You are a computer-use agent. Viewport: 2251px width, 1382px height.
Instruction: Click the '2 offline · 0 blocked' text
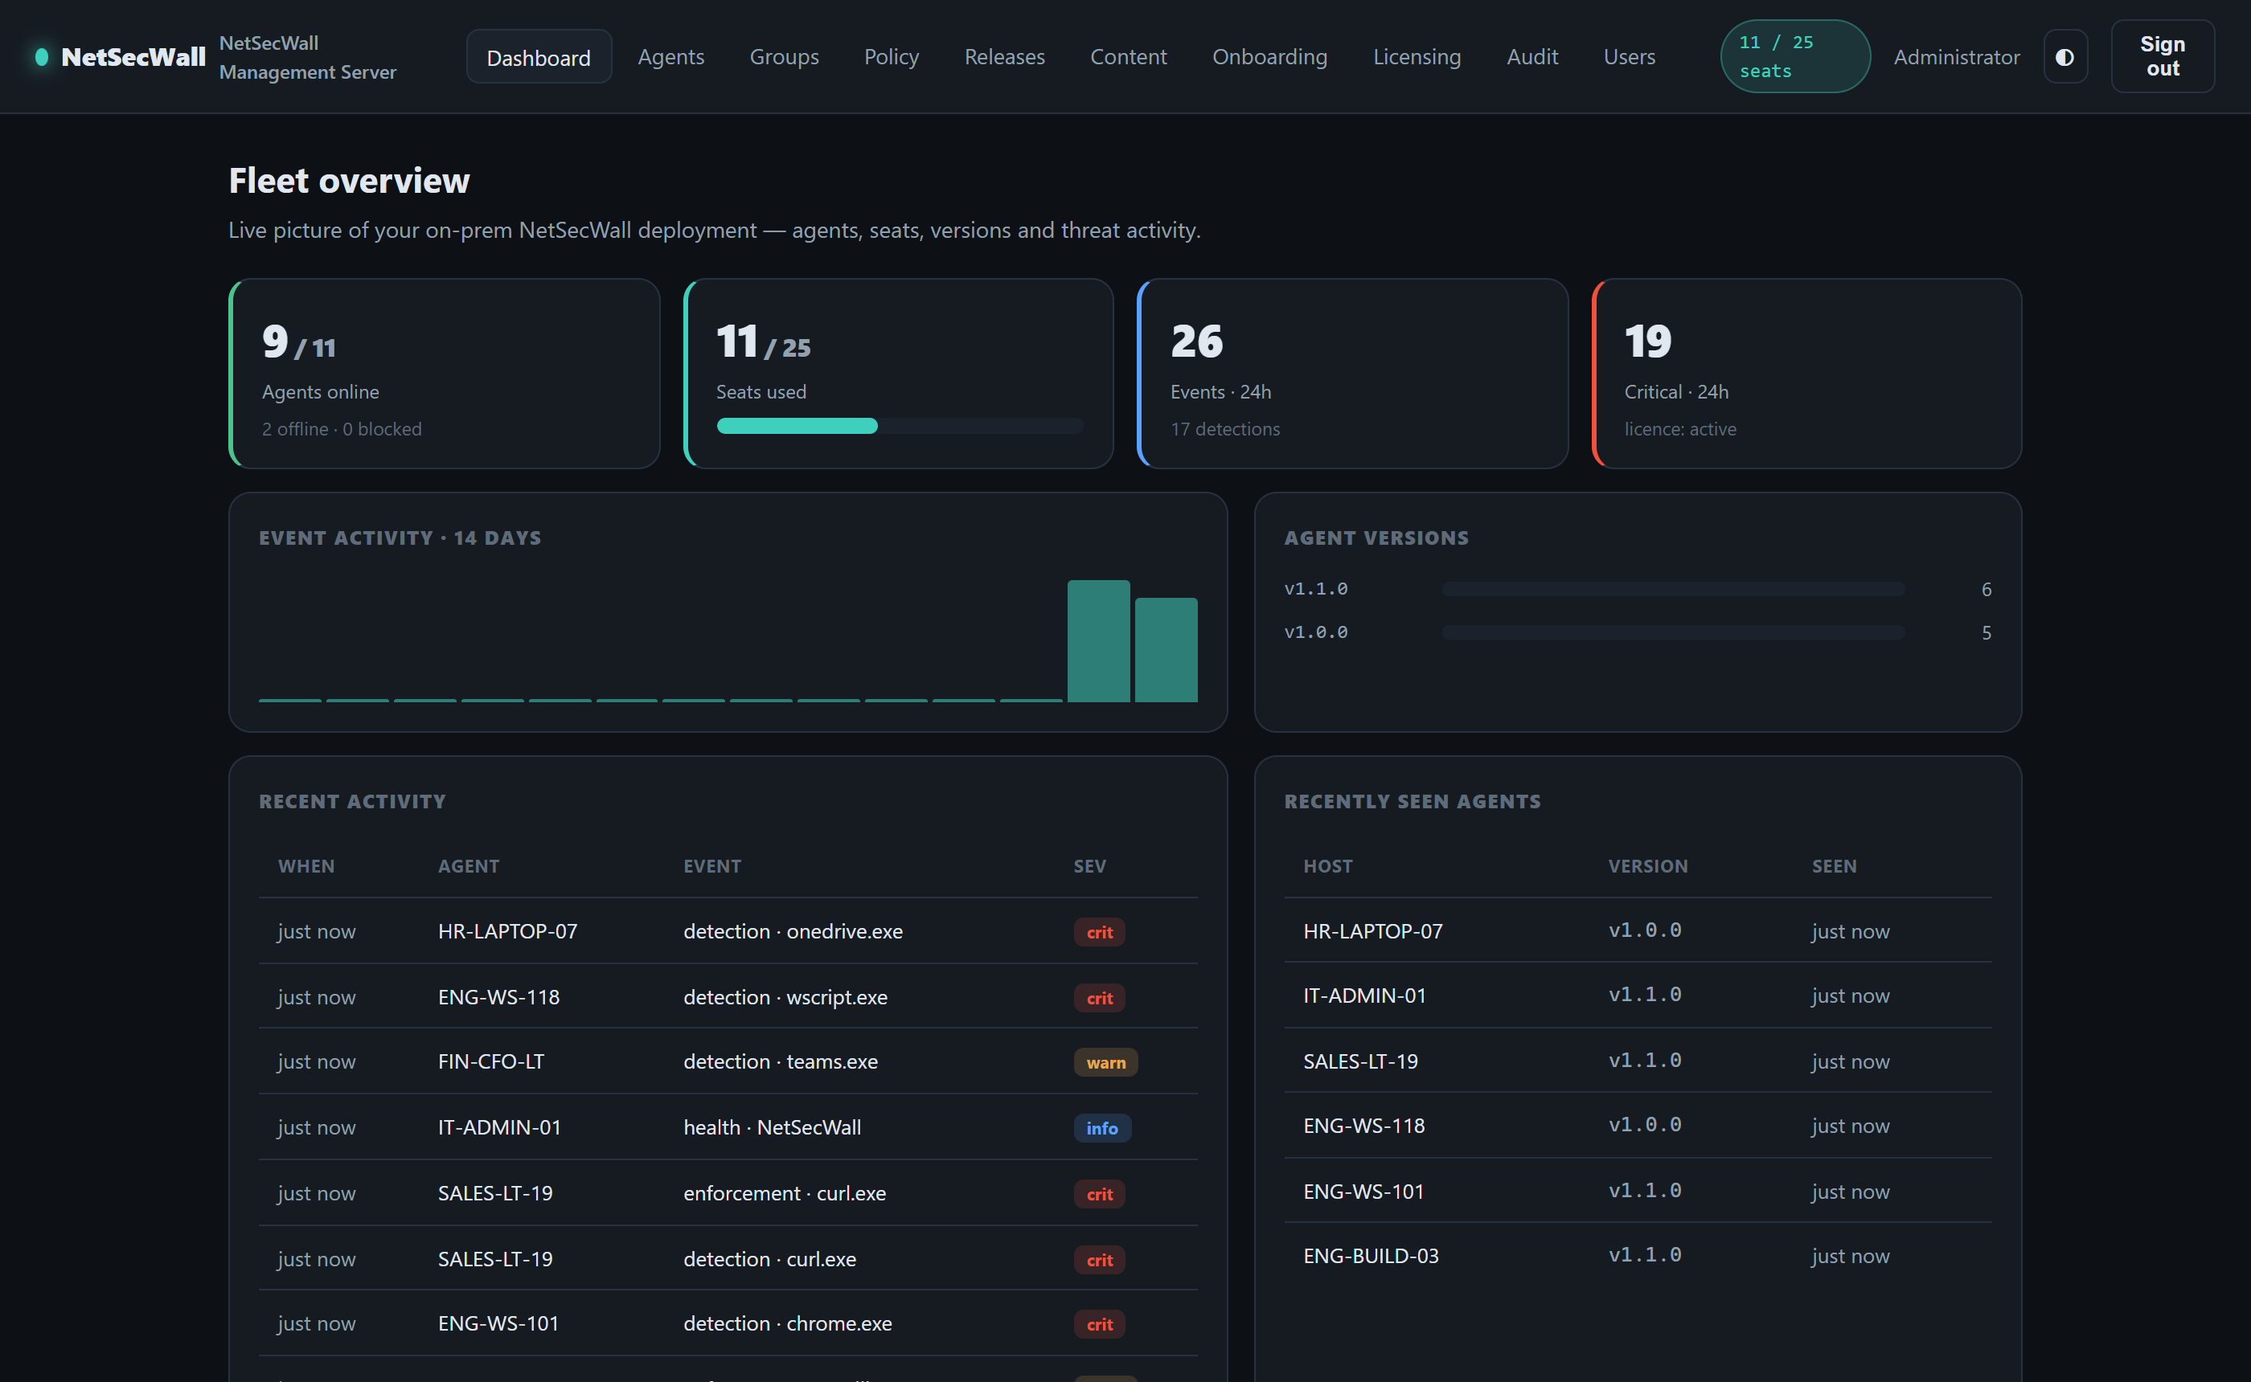pyautogui.click(x=342, y=429)
